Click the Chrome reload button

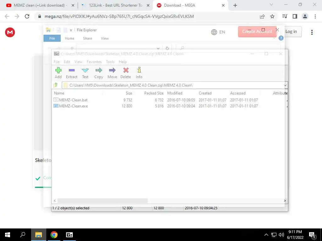tap(27, 16)
